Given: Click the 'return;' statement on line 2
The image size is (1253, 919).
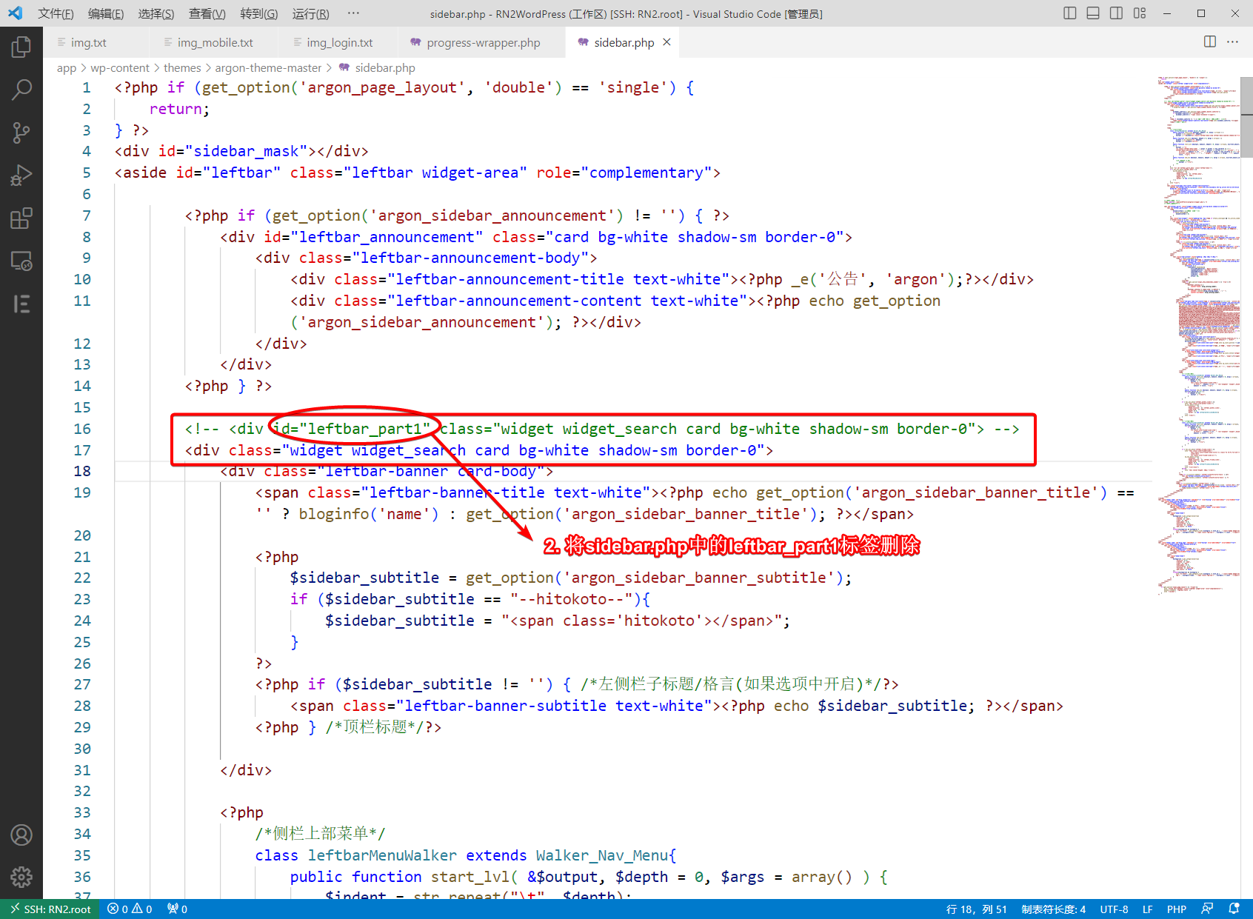Looking at the screenshot, I should pos(180,109).
